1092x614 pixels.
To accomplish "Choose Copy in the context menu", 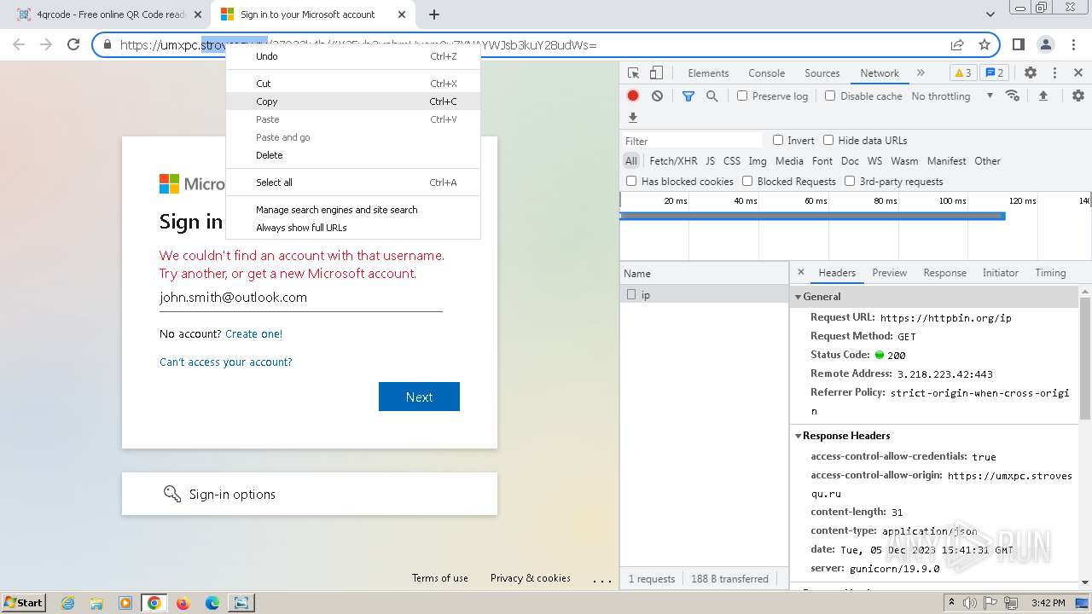I will [x=353, y=101].
